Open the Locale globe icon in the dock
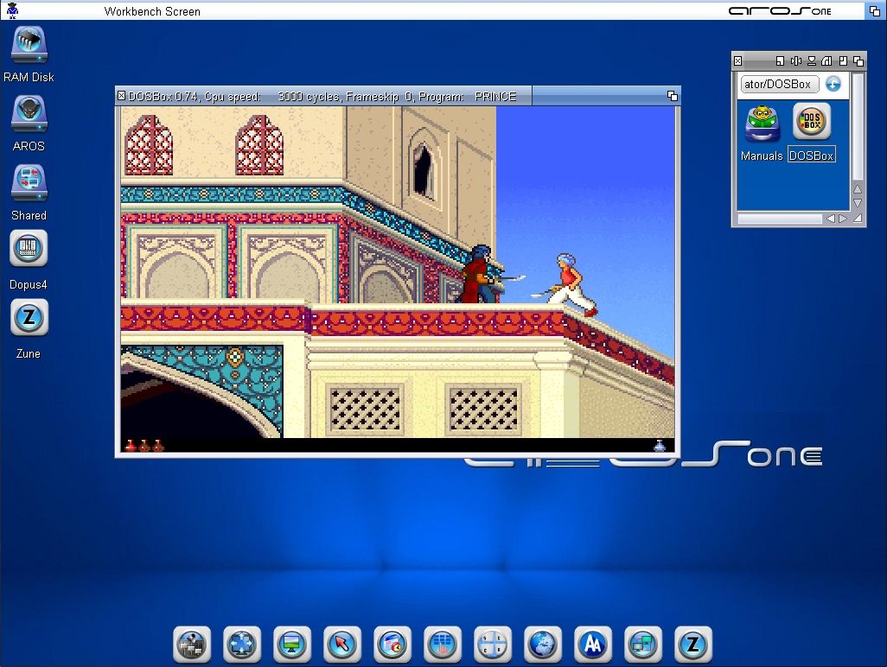Screen dimensions: 887x667 pyautogui.click(x=543, y=645)
